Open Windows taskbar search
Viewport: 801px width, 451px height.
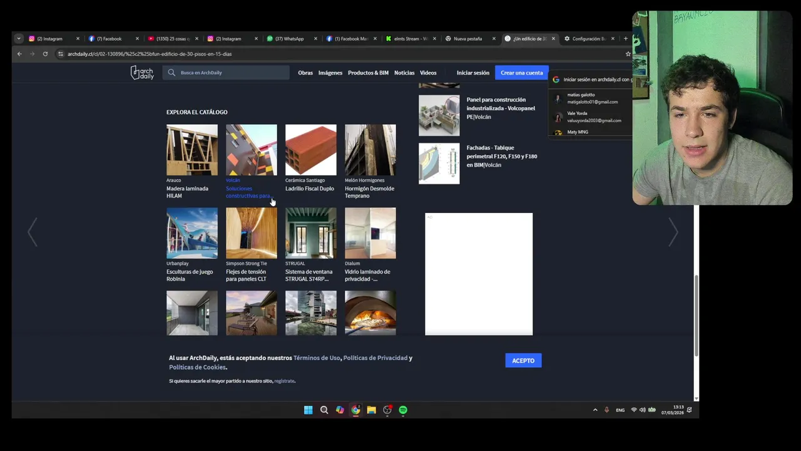point(324,410)
